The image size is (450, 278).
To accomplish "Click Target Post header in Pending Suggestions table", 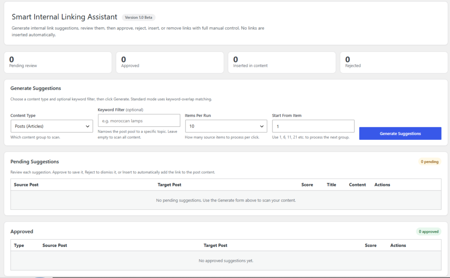I will click(x=169, y=185).
